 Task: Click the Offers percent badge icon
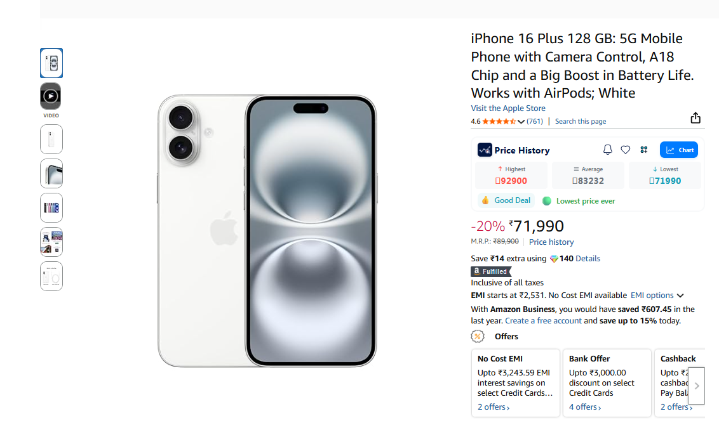478,336
